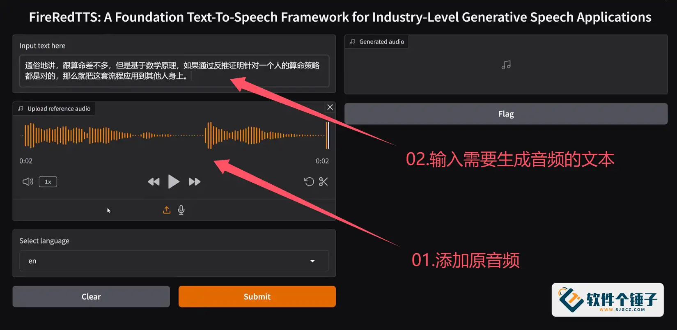Click inside the Input text field
The height and width of the screenshot is (330, 677).
tap(174, 71)
